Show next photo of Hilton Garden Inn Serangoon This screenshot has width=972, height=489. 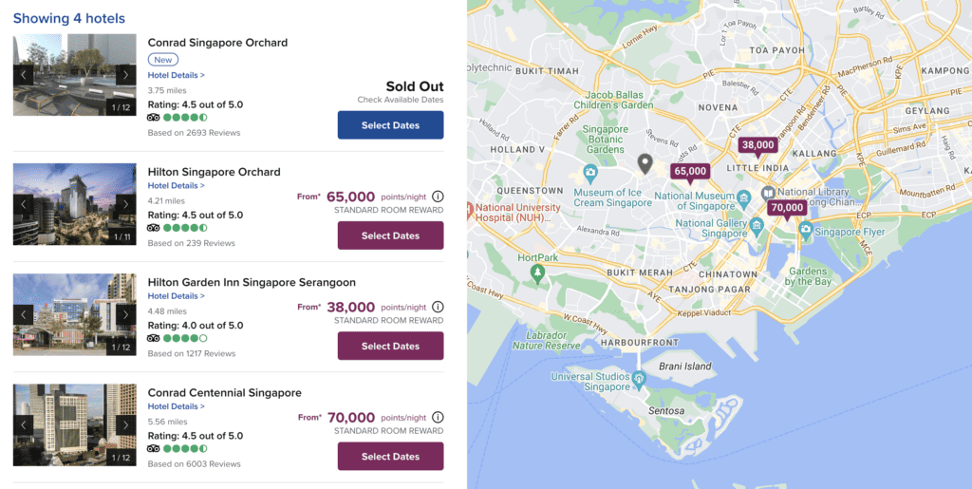[x=125, y=314]
